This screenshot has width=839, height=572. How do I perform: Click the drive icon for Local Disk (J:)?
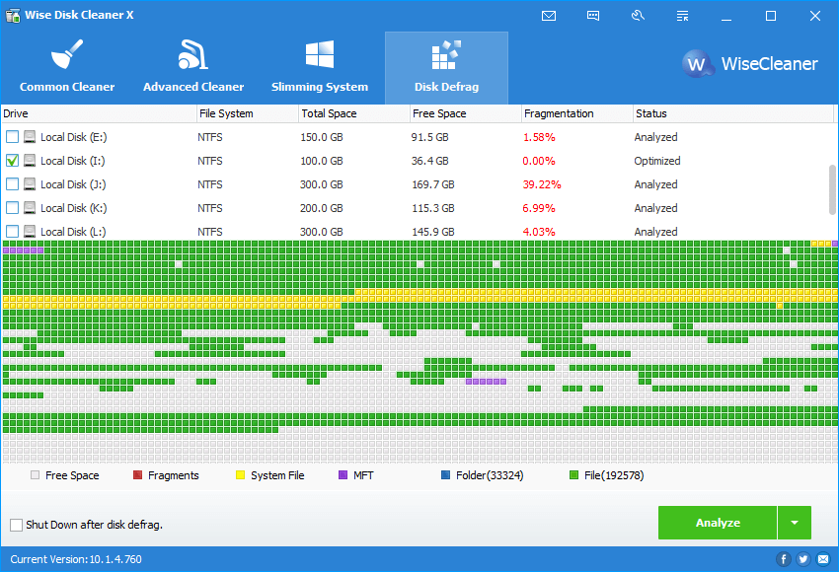tap(30, 183)
